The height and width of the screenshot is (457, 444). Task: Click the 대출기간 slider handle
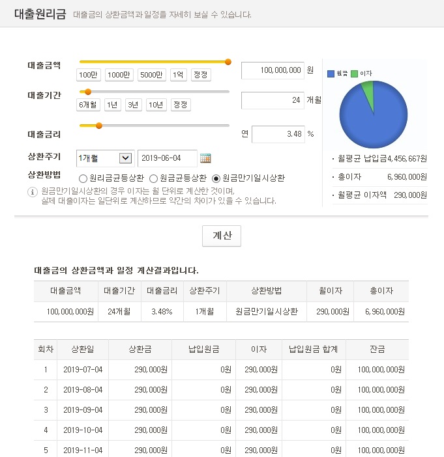point(88,92)
